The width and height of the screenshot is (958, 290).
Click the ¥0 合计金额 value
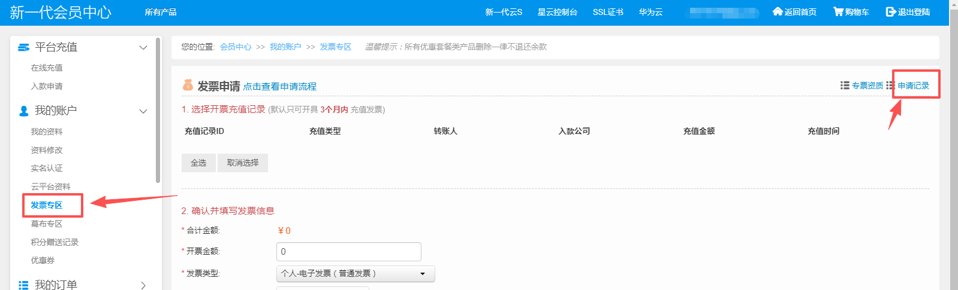click(x=284, y=231)
